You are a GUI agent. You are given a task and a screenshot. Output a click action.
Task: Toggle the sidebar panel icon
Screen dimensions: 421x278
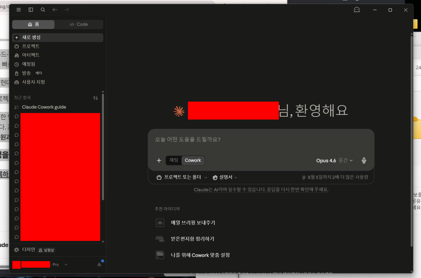[x=30, y=10]
